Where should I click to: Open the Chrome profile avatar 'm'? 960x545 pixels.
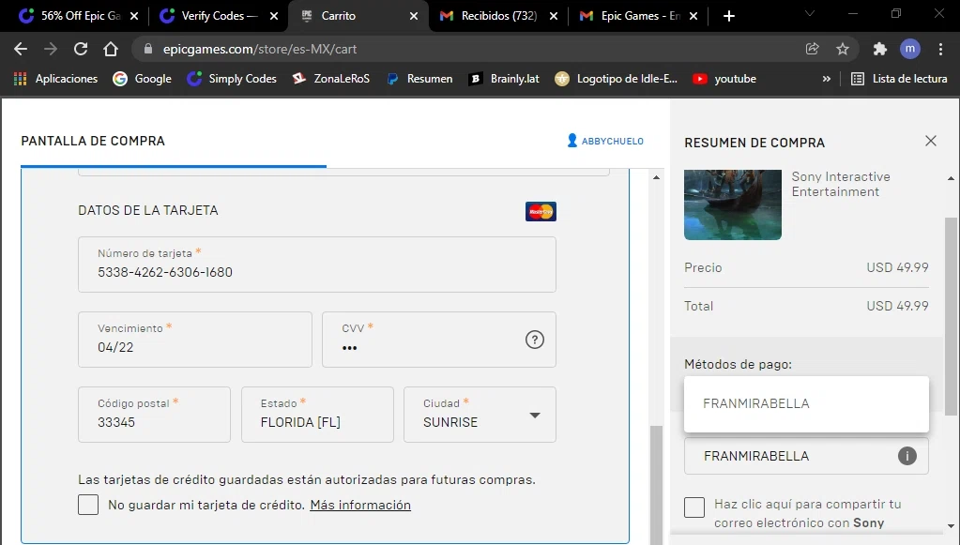910,49
